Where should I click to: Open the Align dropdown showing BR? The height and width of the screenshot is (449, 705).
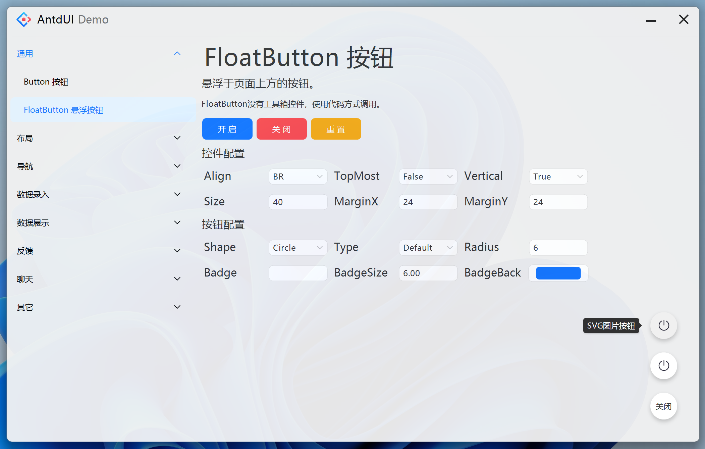(x=298, y=177)
